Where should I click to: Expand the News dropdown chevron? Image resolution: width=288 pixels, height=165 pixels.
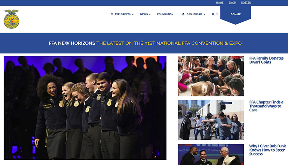(x=150, y=14)
